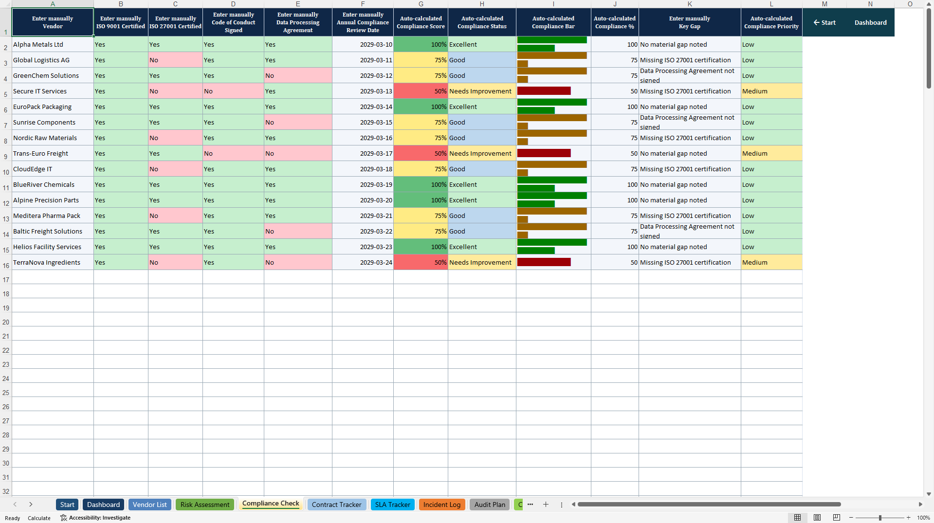This screenshot has width=934, height=523.
Task: Click Calculate in the status bar
Action: click(39, 518)
